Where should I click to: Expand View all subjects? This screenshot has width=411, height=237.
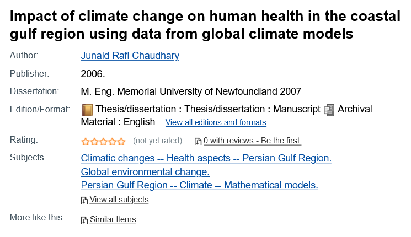pos(119,200)
